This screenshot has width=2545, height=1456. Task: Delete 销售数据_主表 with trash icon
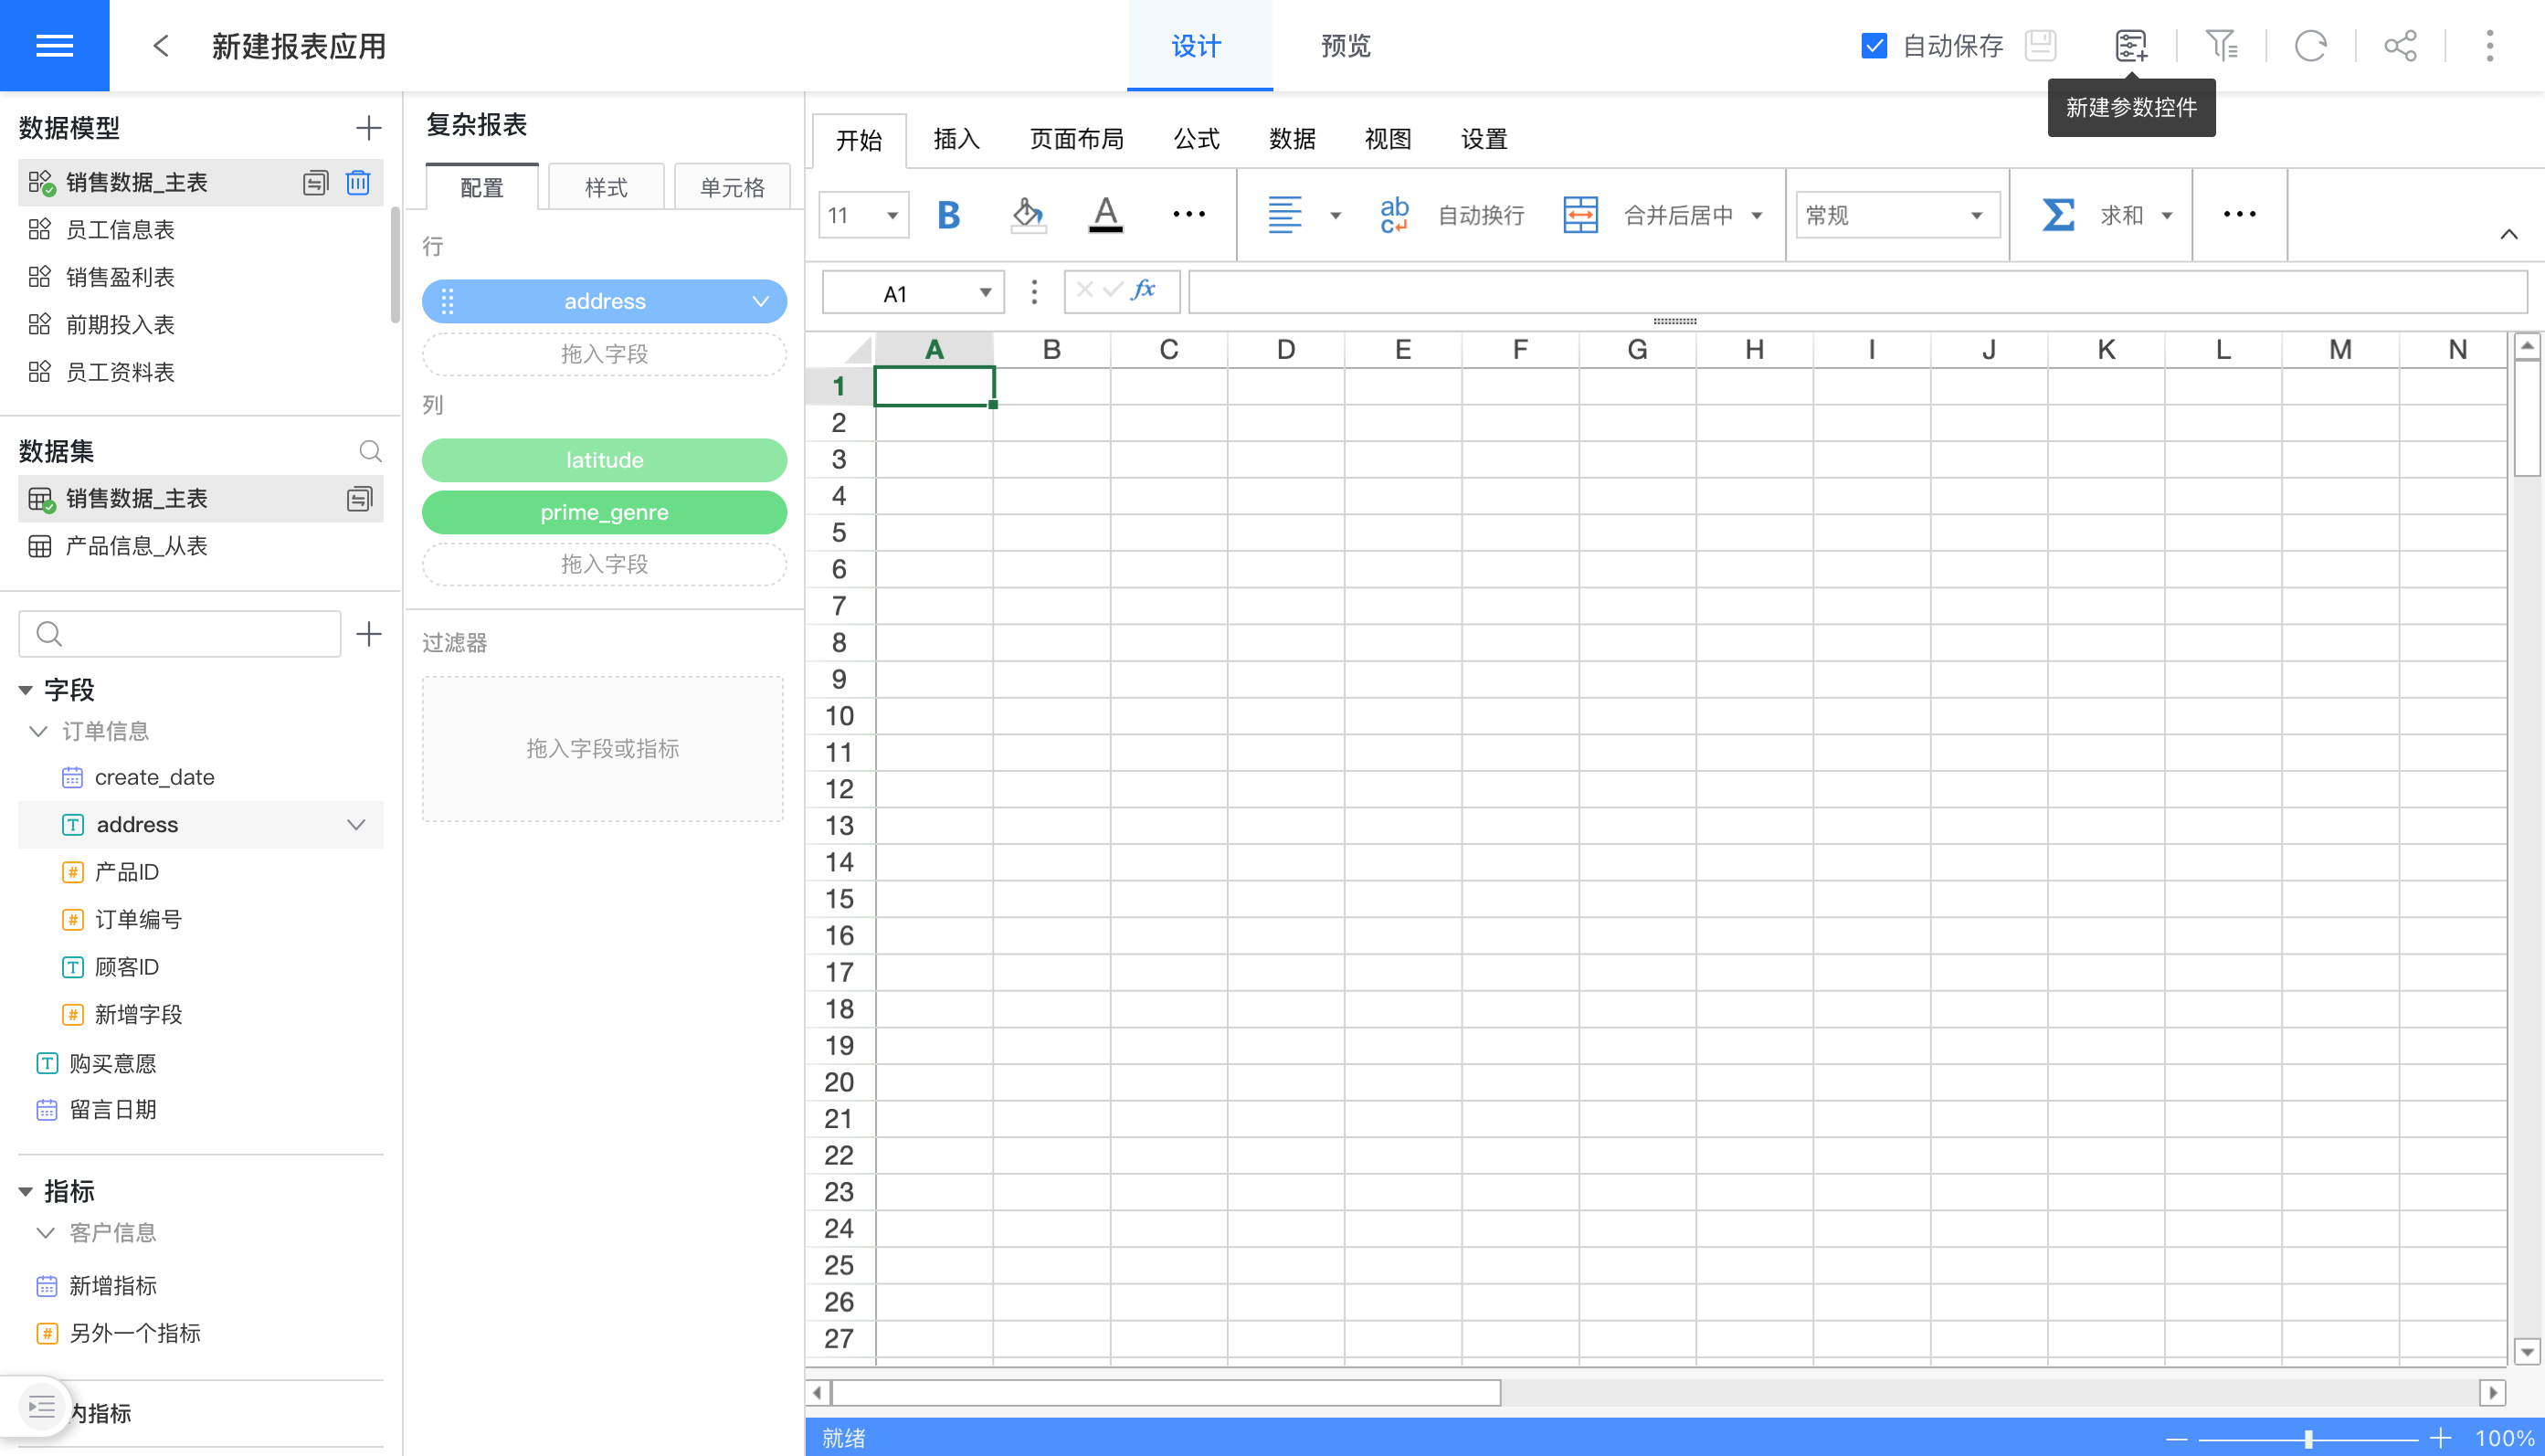(358, 183)
